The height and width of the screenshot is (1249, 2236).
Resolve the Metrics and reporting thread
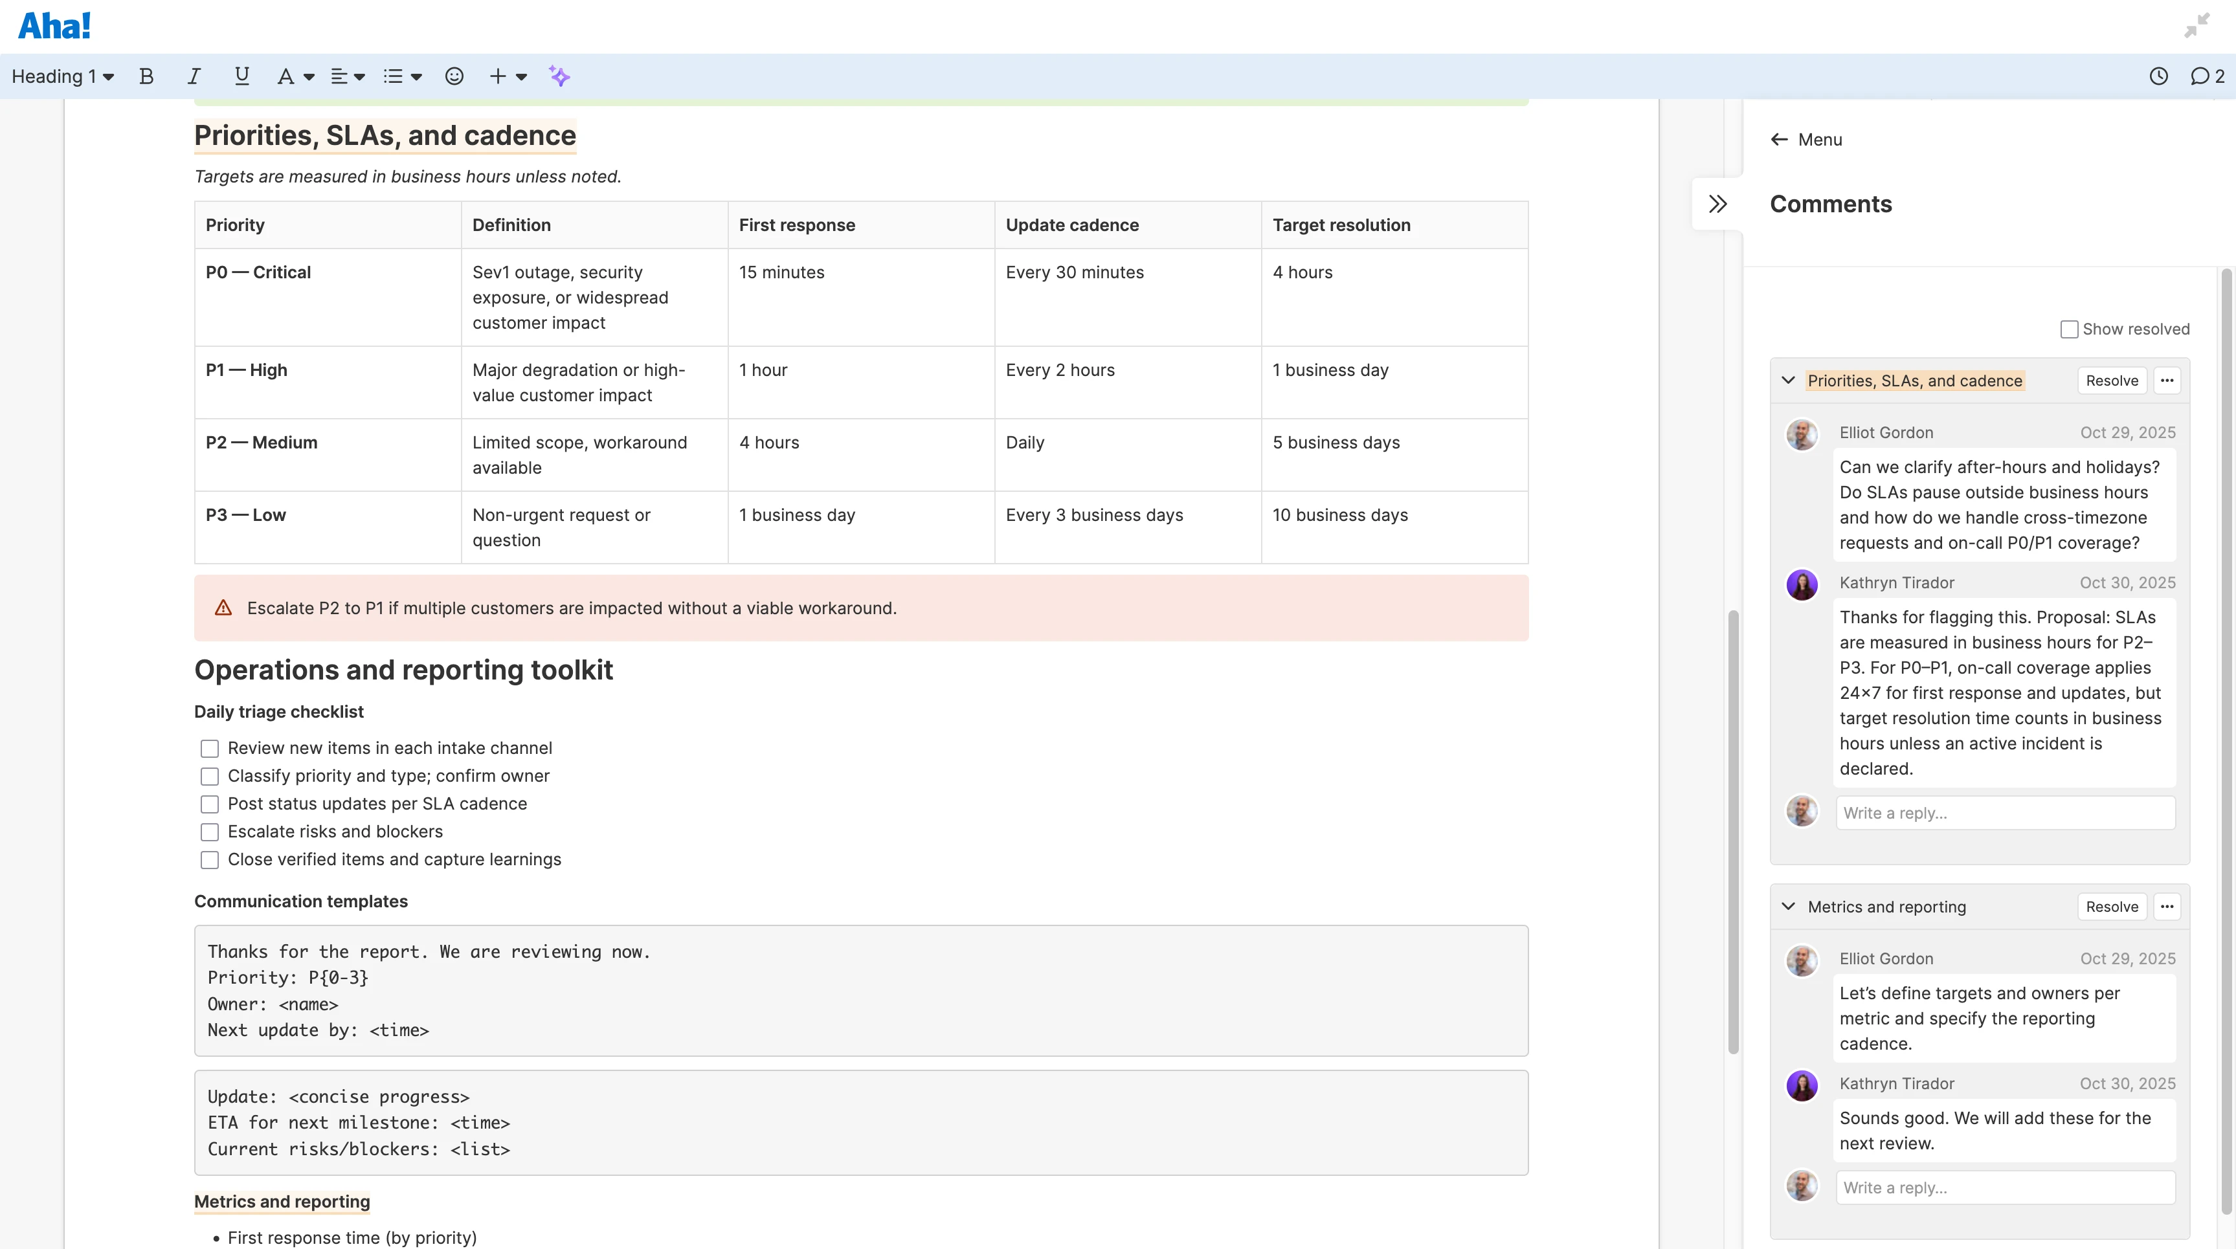(2111, 906)
